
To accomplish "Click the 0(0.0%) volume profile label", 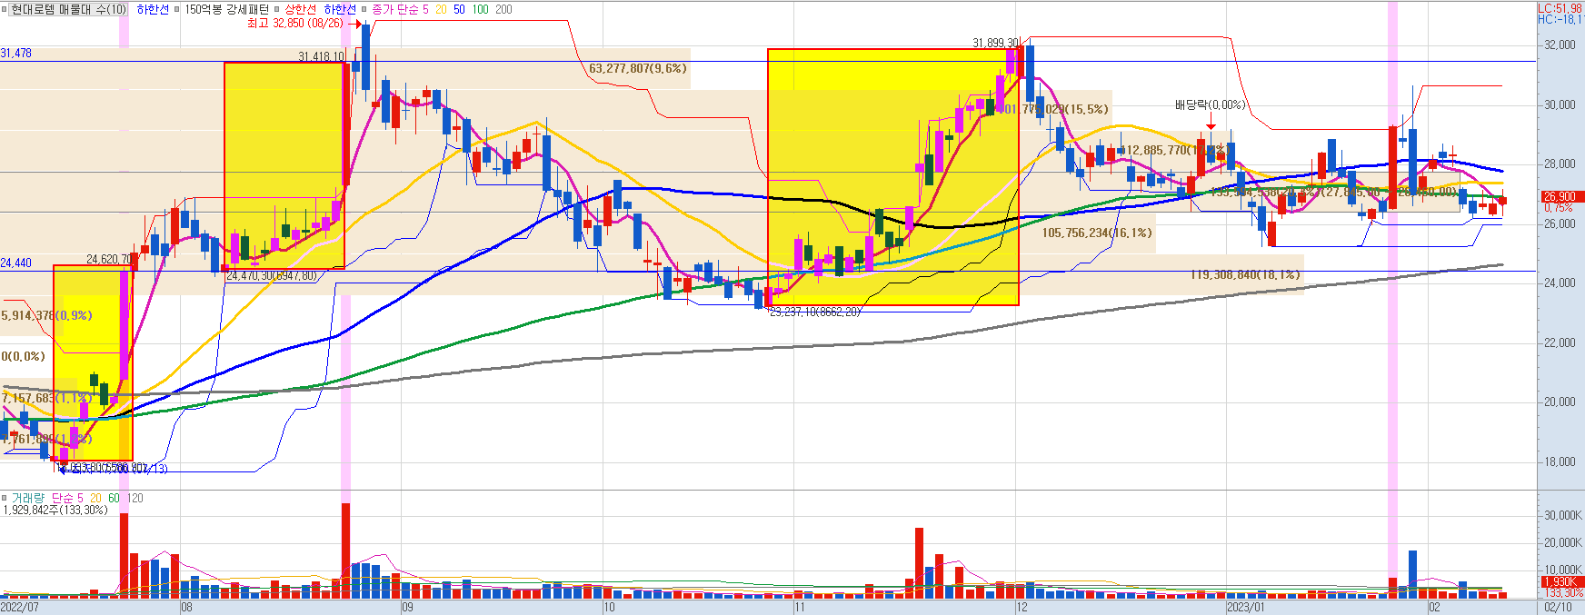I will [x=24, y=356].
